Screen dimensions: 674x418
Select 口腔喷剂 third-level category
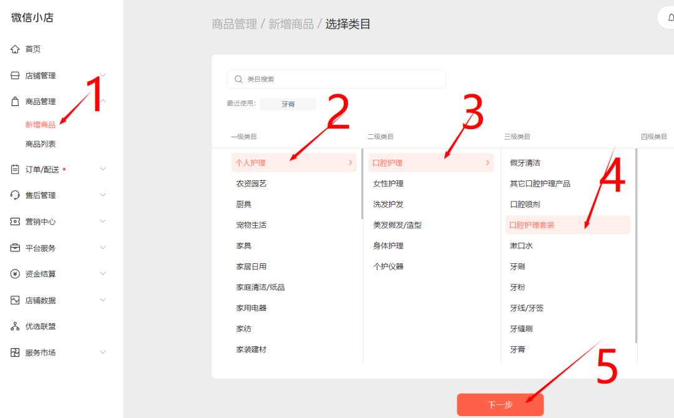point(525,204)
